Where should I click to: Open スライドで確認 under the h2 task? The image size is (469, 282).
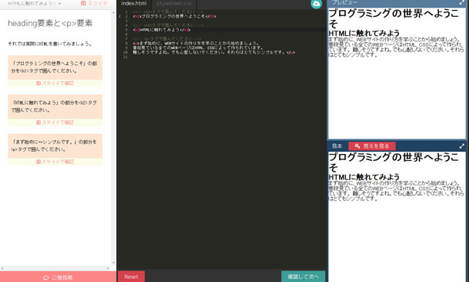pos(55,123)
